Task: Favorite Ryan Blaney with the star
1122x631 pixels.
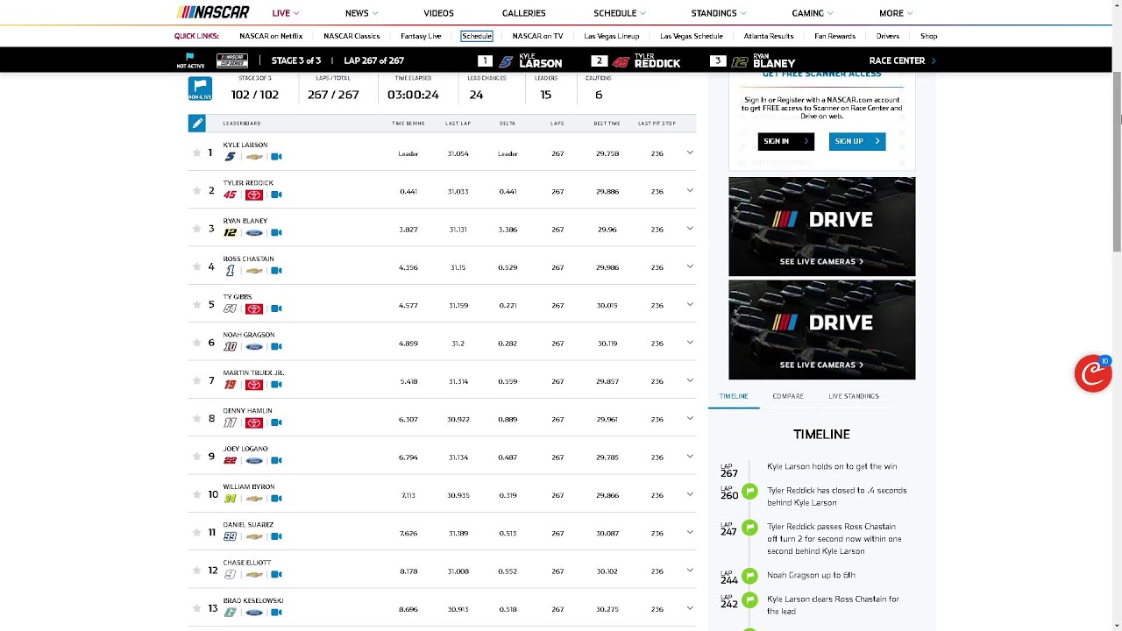Action: pos(196,229)
